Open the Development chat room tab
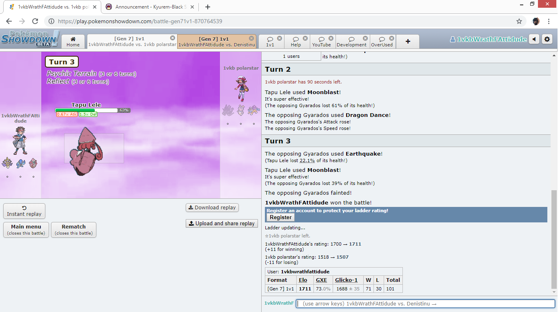Viewport: 560px width, 312px height. pyautogui.click(x=351, y=42)
